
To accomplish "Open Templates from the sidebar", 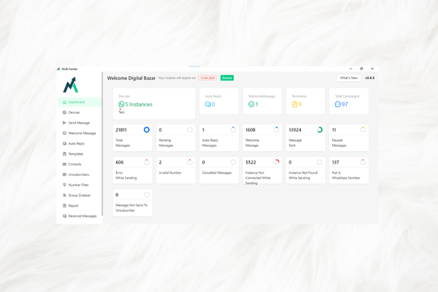I will coord(75,154).
